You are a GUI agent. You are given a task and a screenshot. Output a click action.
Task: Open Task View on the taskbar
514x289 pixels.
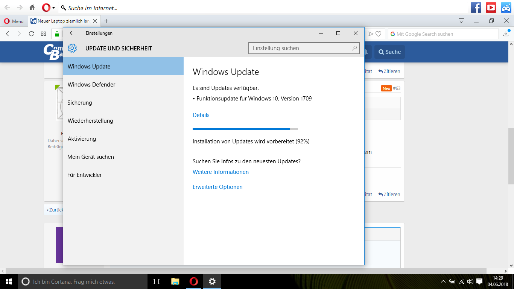click(x=157, y=281)
